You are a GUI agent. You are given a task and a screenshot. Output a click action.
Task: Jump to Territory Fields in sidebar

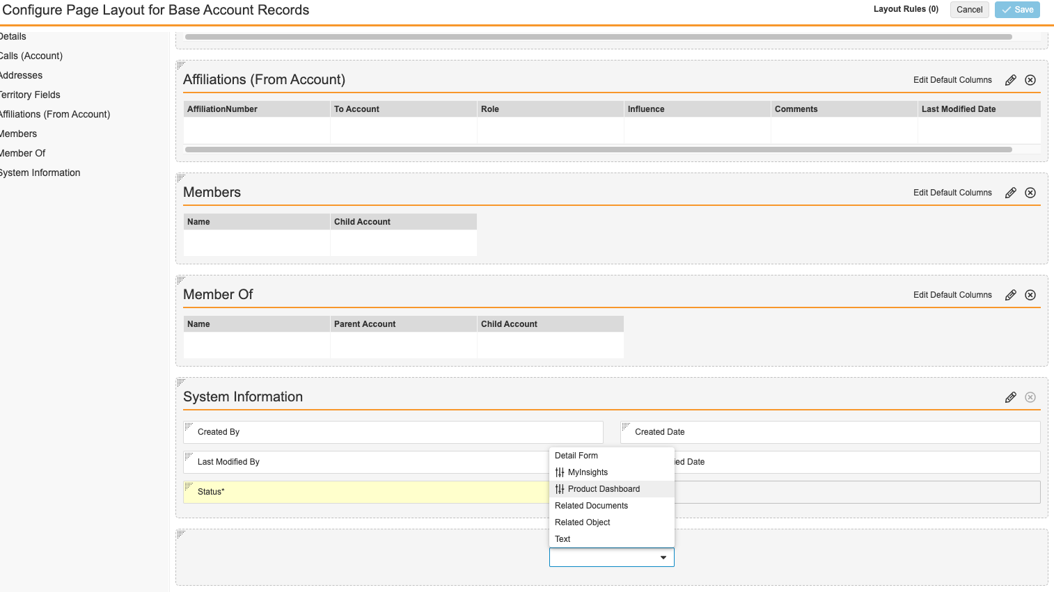pos(31,95)
